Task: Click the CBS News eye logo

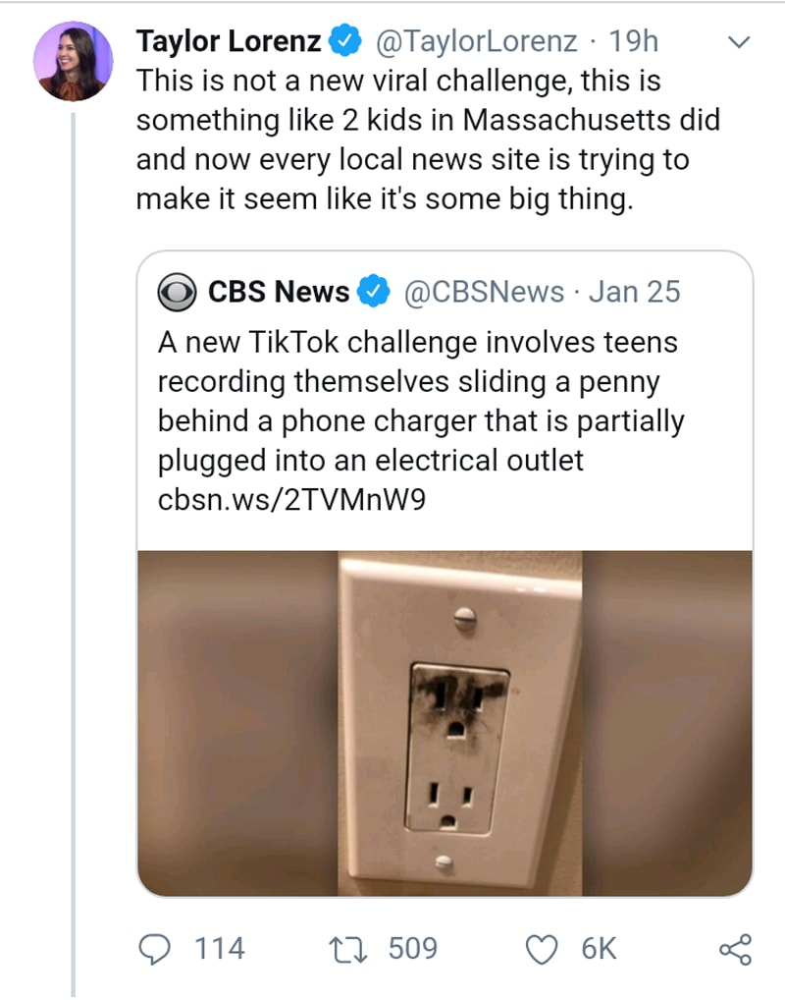Action: point(177,292)
